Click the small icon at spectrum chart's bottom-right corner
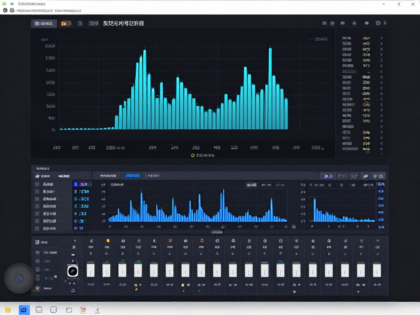Viewport: 420px width, 315px height. pos(294,226)
